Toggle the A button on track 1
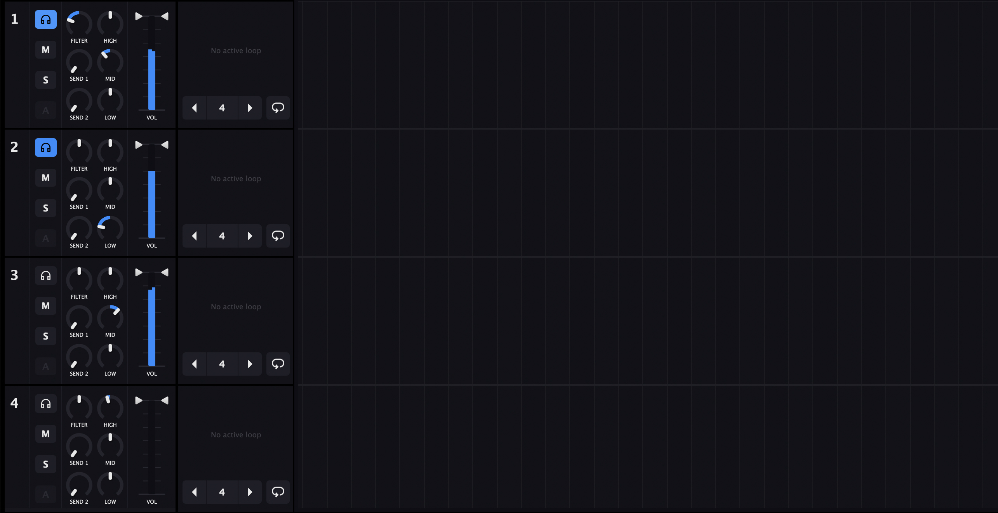 pos(45,110)
